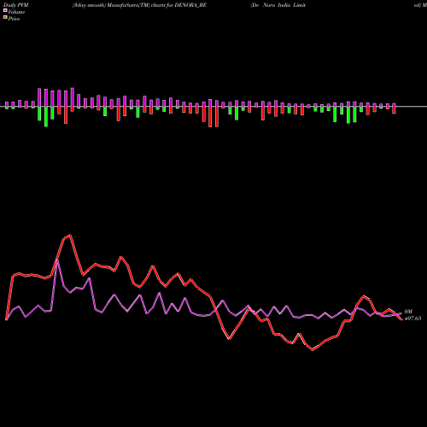Click the Price legend swatch
Image resolution: width=427 pixels, height=427 pixels.
(x=5, y=18)
